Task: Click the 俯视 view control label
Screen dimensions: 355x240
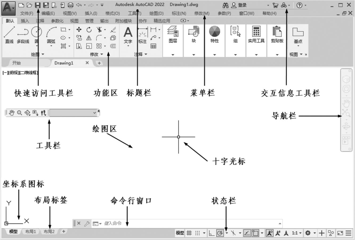Action: click(15, 73)
